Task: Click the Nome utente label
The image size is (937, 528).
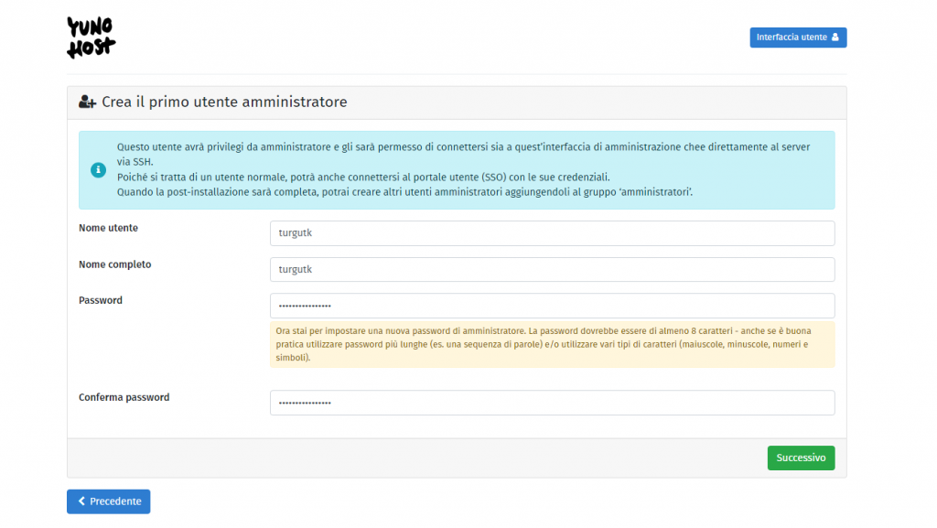Action: click(x=108, y=228)
